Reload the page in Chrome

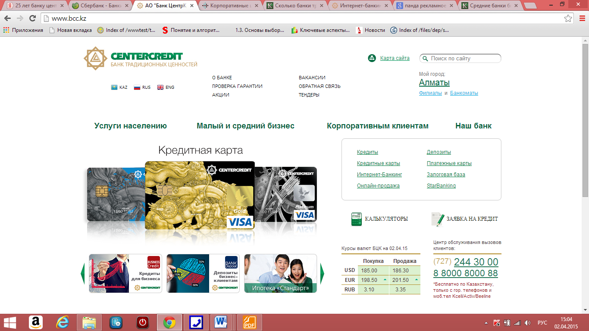[x=32, y=18]
